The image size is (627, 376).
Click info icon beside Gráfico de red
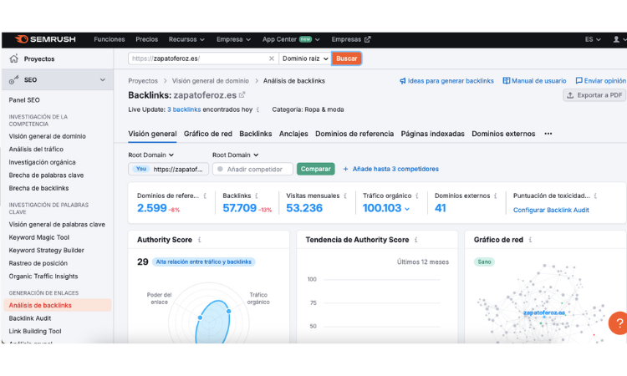click(x=530, y=240)
